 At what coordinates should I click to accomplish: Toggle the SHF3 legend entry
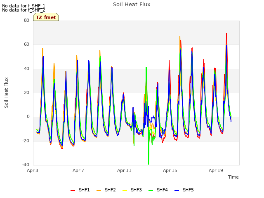(132, 190)
